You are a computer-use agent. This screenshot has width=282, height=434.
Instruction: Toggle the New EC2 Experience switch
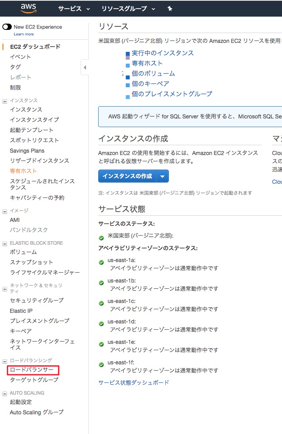click(7, 27)
